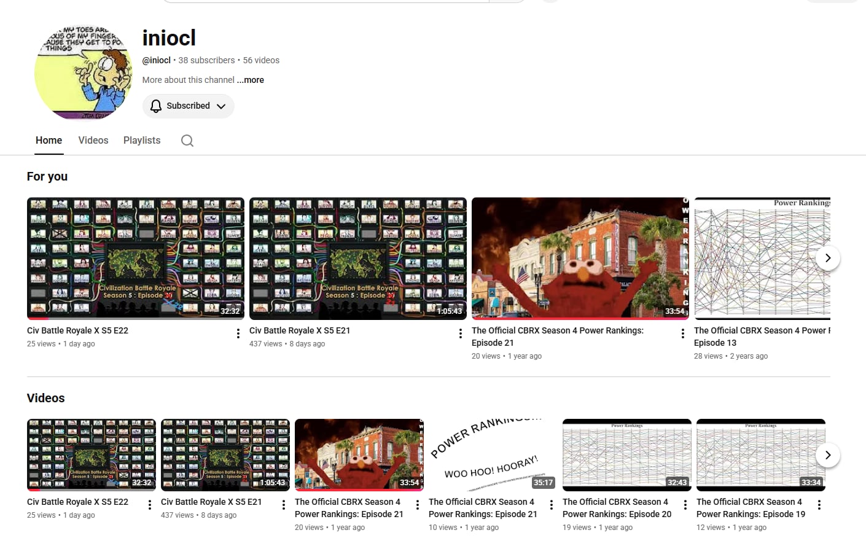This screenshot has height=538, width=866.
Task: Open For you title Civ Battle Royale X S5 E22
Action: point(77,330)
